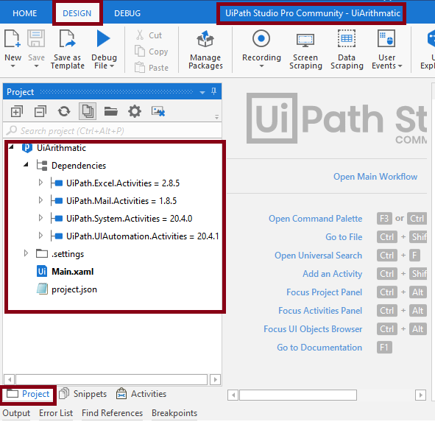Toggle Show All Files in Project panel
Viewport: 435px width, 433px height.
[88, 111]
